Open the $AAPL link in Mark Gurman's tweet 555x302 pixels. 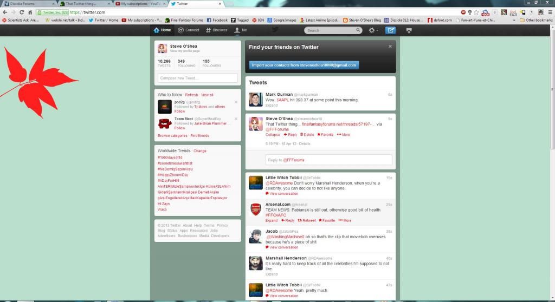(x=282, y=100)
